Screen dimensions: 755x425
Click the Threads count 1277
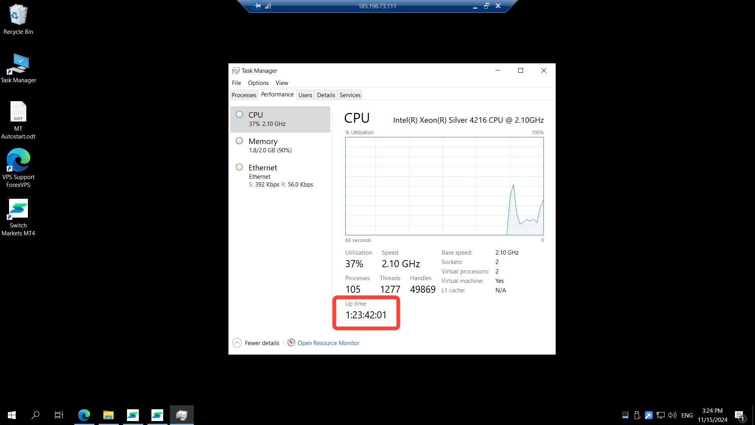click(x=390, y=289)
